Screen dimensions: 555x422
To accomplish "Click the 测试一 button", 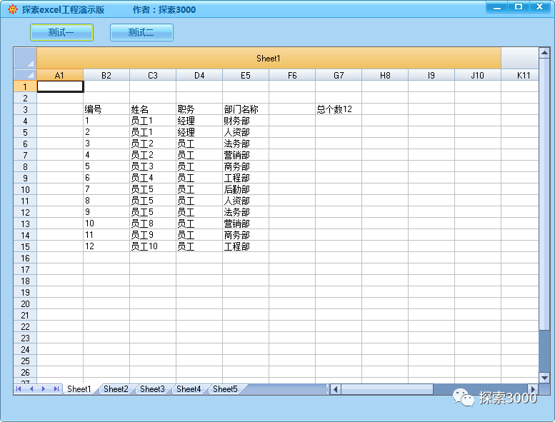I will pos(61,33).
